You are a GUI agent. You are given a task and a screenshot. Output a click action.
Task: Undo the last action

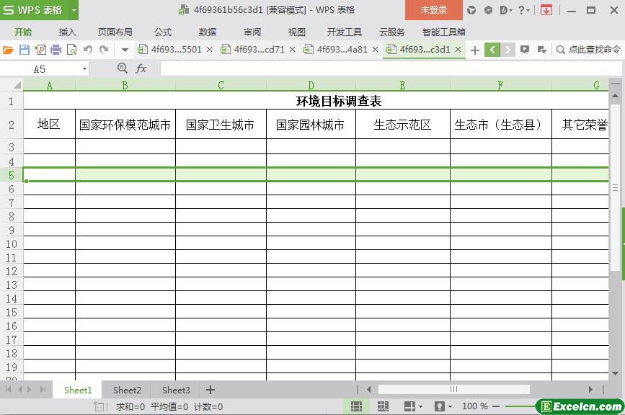click(x=88, y=50)
